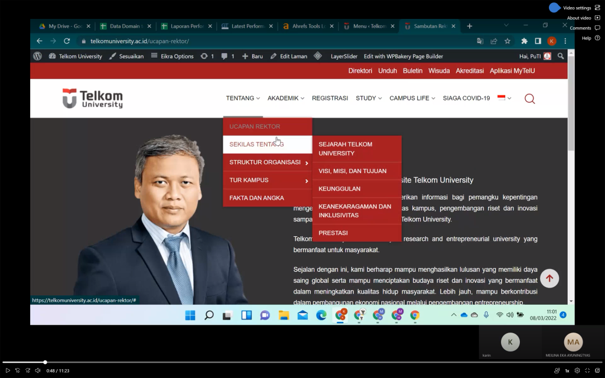The height and width of the screenshot is (378, 605).
Task: Open LayerSlider admin item
Action: (344, 56)
